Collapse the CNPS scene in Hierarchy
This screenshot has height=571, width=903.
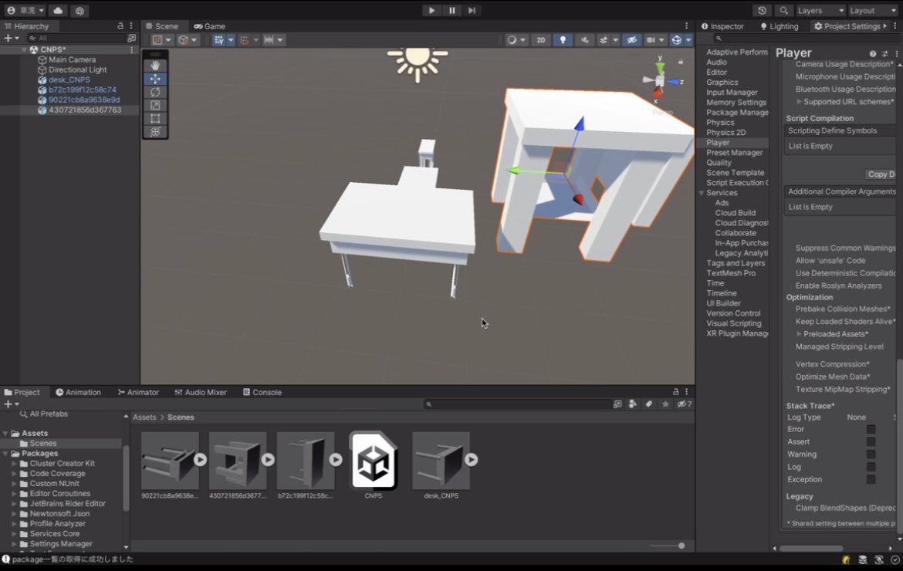click(24, 49)
